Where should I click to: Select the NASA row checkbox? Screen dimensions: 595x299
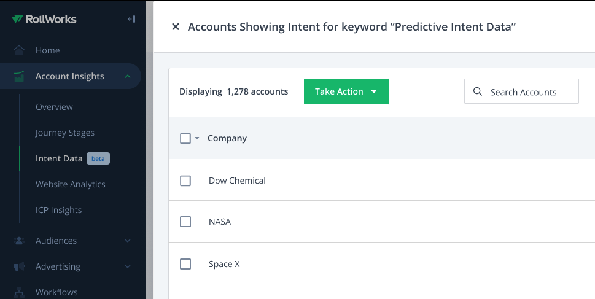(185, 222)
